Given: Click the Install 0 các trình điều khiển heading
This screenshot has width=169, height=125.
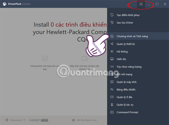Looking at the screenshot, I should click(70, 25).
